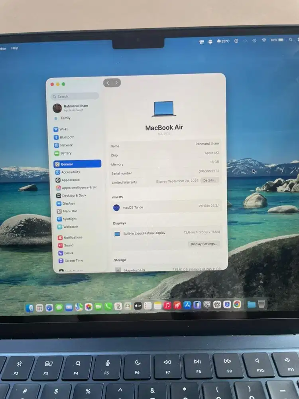Open the Trash in Dock

click(262, 304)
